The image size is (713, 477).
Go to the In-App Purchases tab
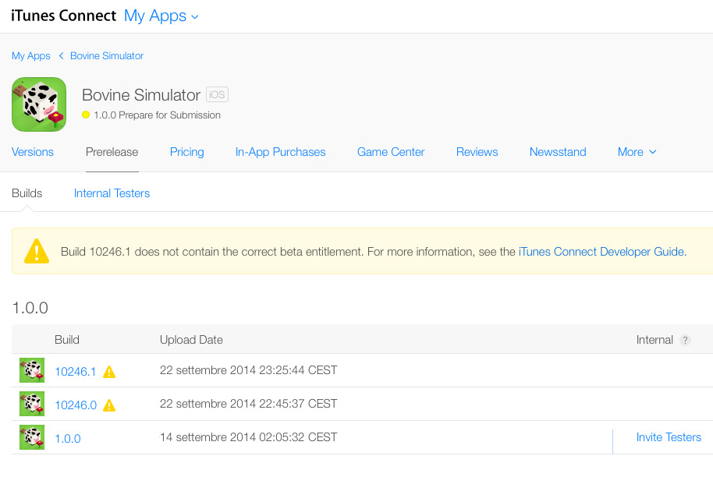pos(281,152)
